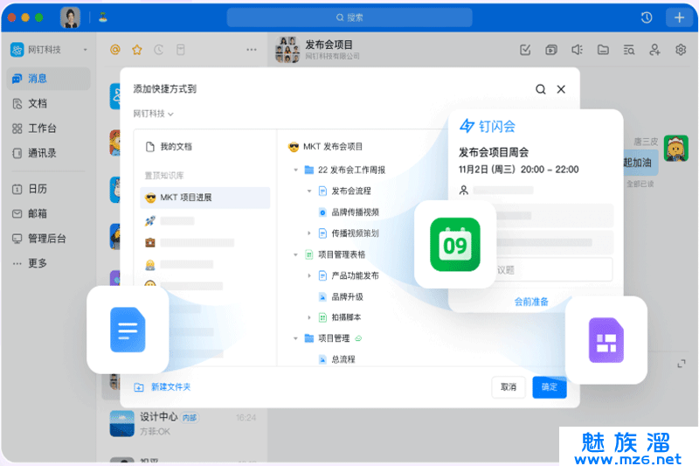Open history clock icon in title bar
The width and height of the screenshot is (699, 466).
click(647, 17)
